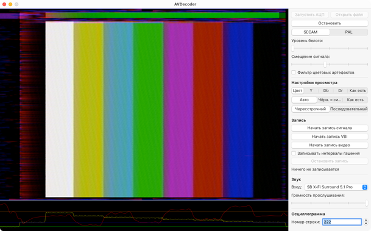Minimize the AVDecoder window
This screenshot has width=371, height=231.
tap(10, 4)
